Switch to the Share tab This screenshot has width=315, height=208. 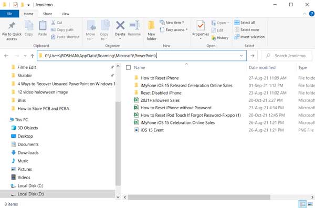point(47,14)
